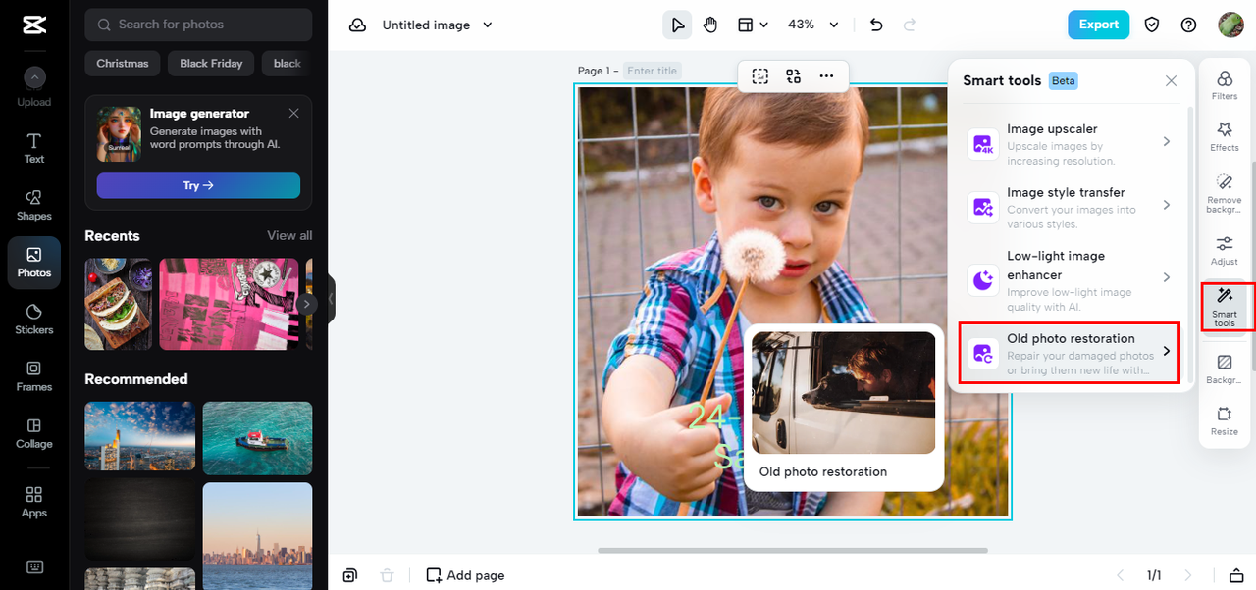Select the city skyline recommended photo

click(x=139, y=436)
